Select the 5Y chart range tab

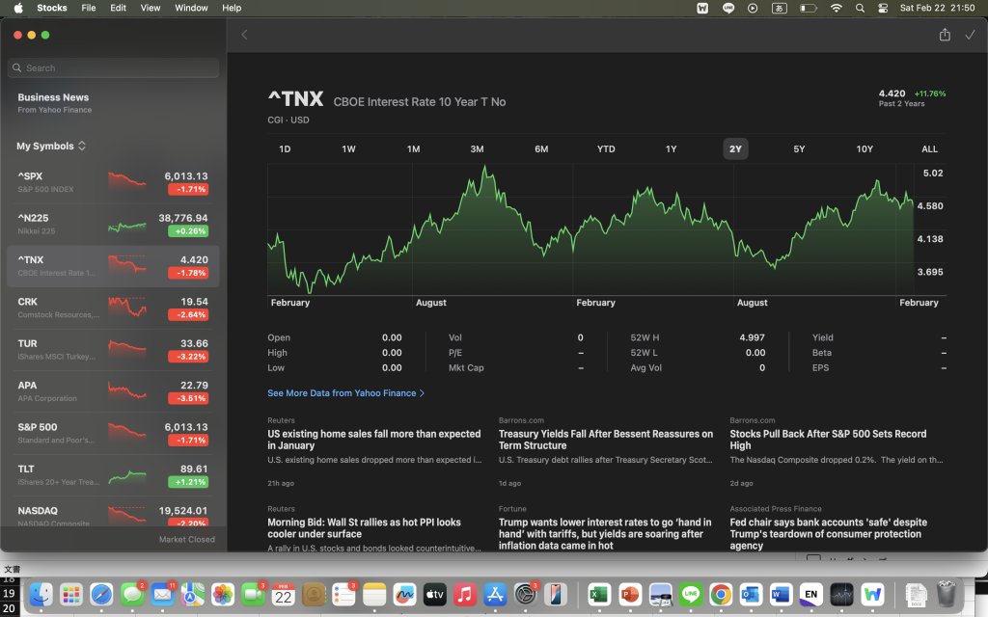[x=799, y=149]
